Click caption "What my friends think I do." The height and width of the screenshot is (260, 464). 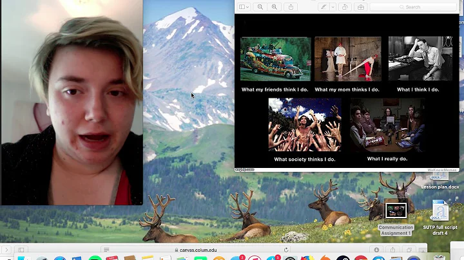pyautogui.click(x=275, y=89)
